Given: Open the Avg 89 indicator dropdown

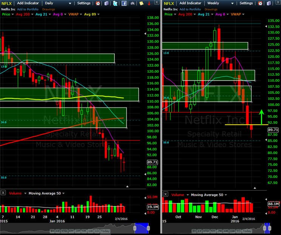Looking at the screenshot, I should (98, 14).
